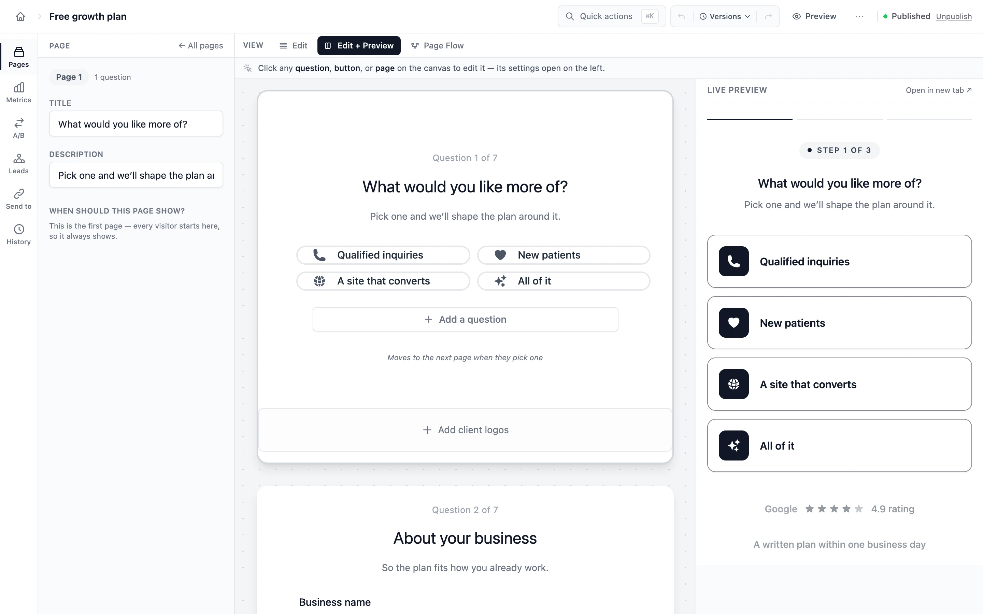Screen dimensions: 983x614
Task: Click the phone icon in live preview
Action: [733, 262]
